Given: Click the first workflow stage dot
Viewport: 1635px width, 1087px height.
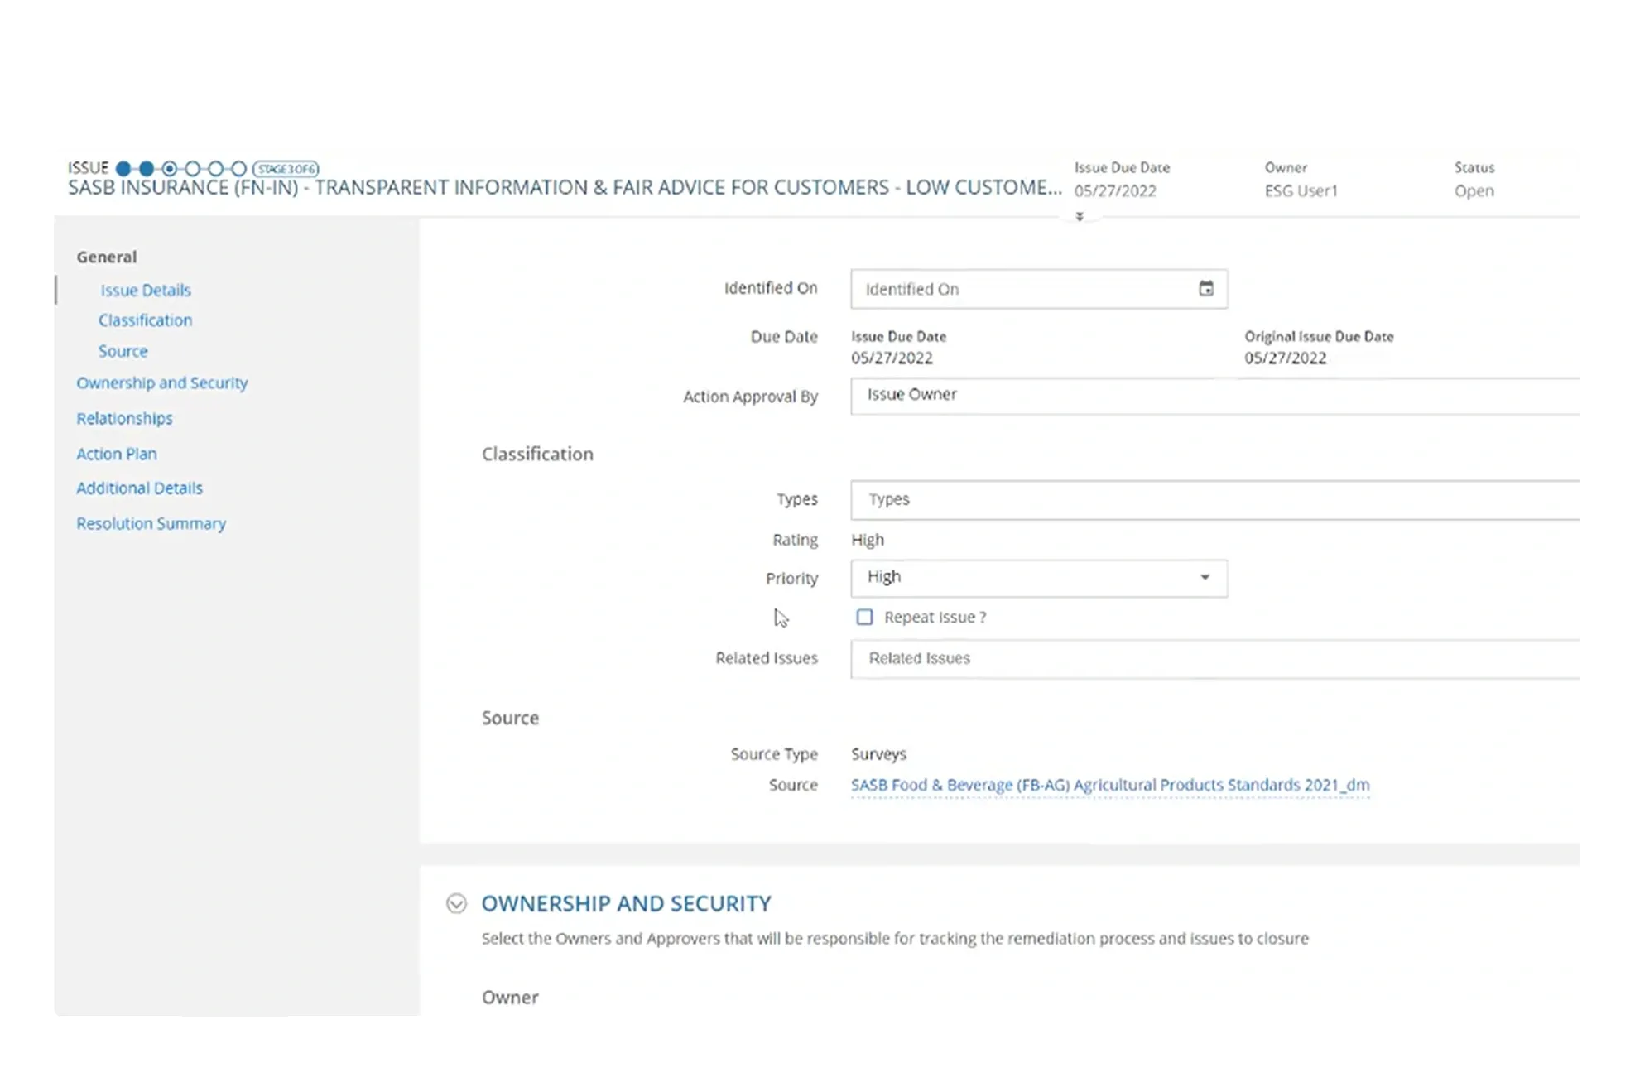Looking at the screenshot, I should tap(123, 168).
